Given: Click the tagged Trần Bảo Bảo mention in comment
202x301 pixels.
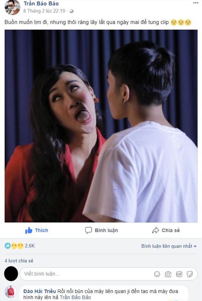Looking at the screenshot, I should pos(75,297).
